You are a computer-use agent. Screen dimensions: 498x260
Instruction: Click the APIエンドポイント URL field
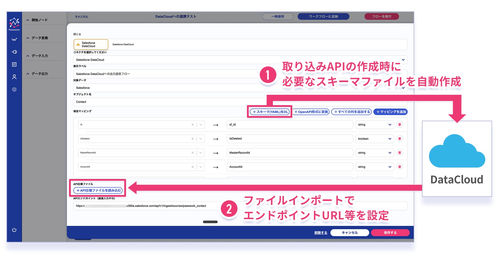(240, 206)
